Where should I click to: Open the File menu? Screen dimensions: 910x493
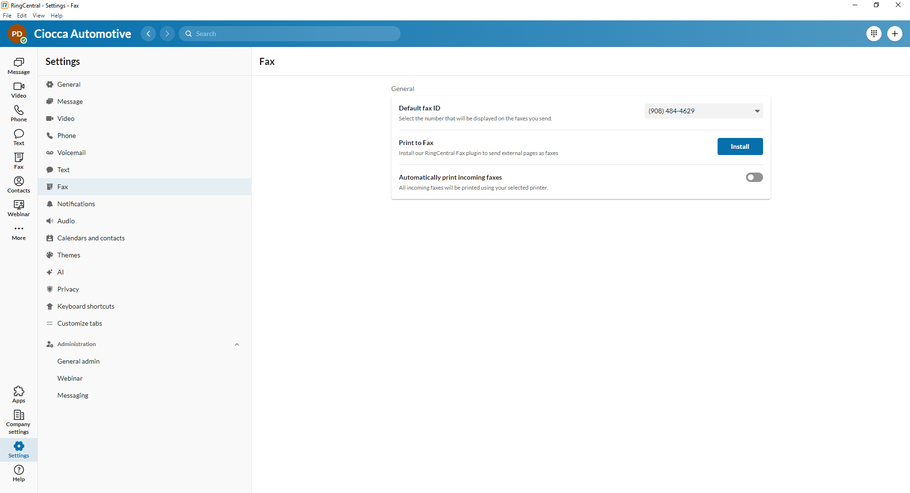[7, 16]
